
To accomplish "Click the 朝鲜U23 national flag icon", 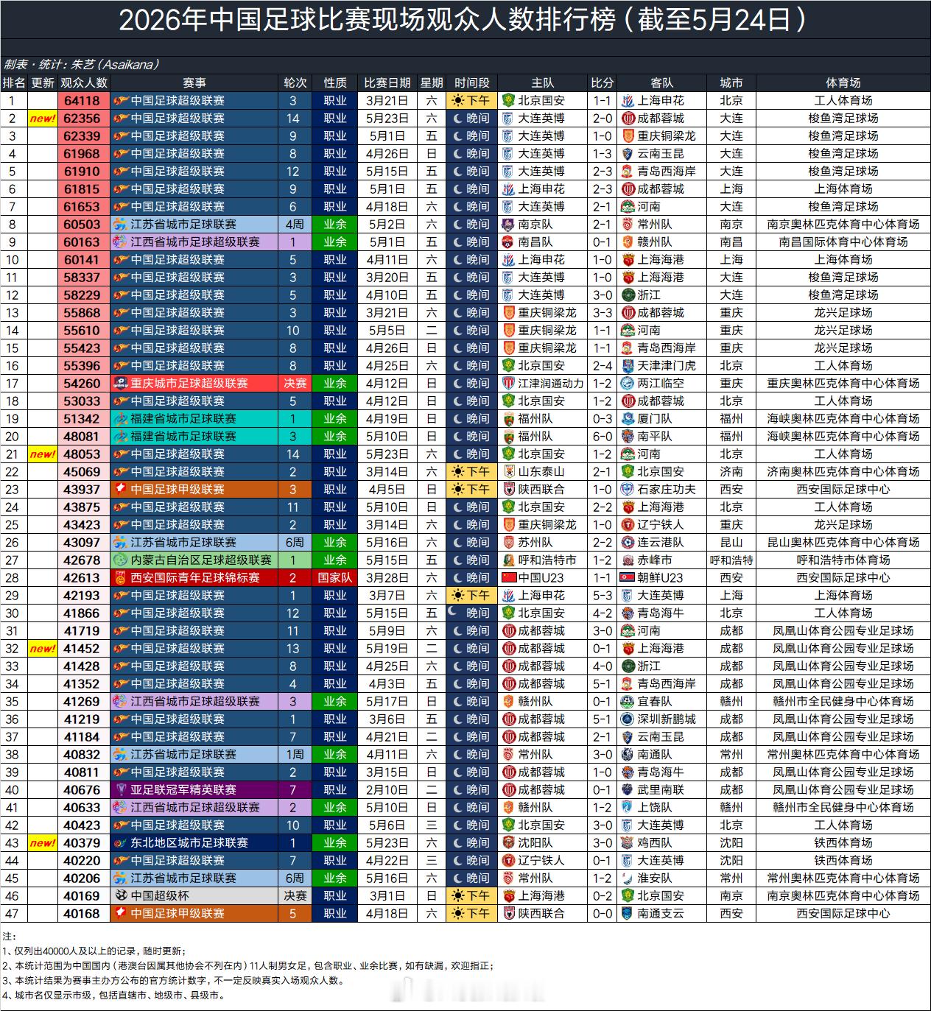I will (628, 578).
